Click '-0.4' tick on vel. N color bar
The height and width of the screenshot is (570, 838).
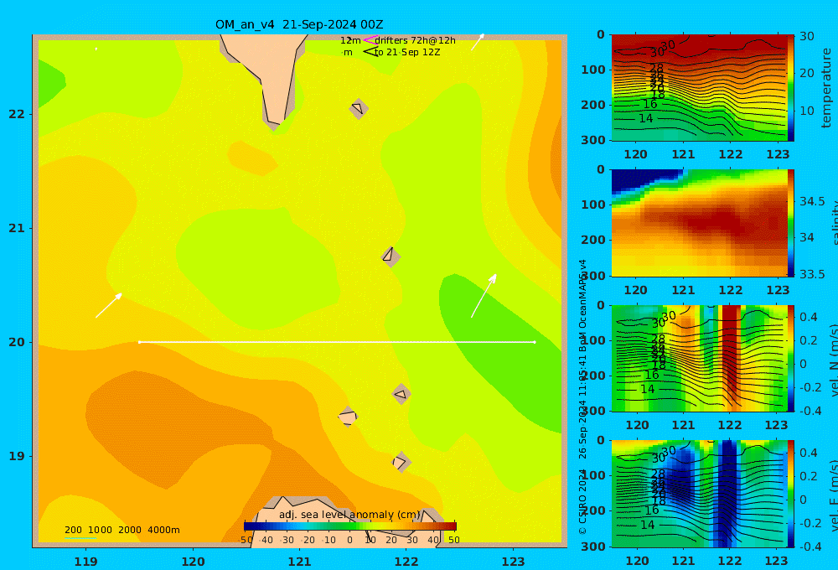coord(810,411)
